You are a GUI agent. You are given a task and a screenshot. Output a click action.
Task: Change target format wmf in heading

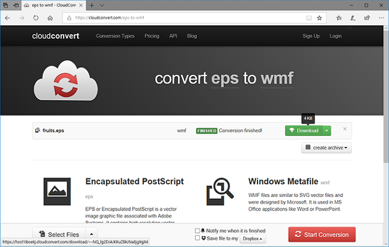click(x=277, y=78)
